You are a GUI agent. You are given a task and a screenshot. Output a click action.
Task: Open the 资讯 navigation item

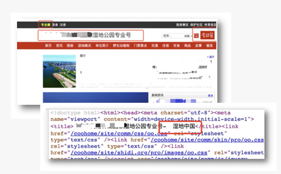pos(59,46)
